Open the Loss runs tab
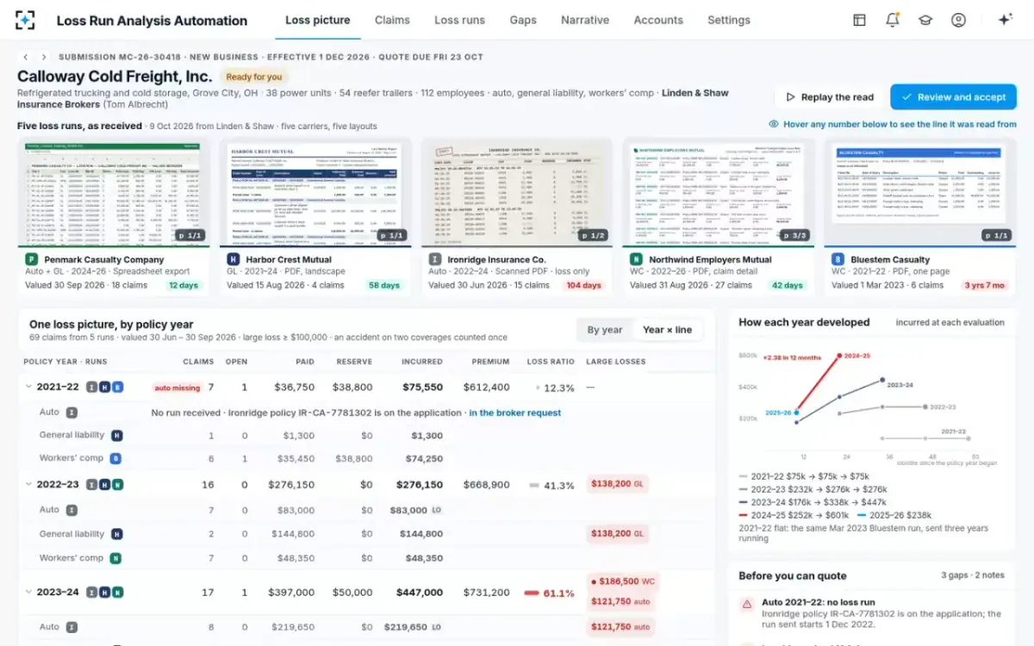The width and height of the screenshot is (1034, 646). 459,20
